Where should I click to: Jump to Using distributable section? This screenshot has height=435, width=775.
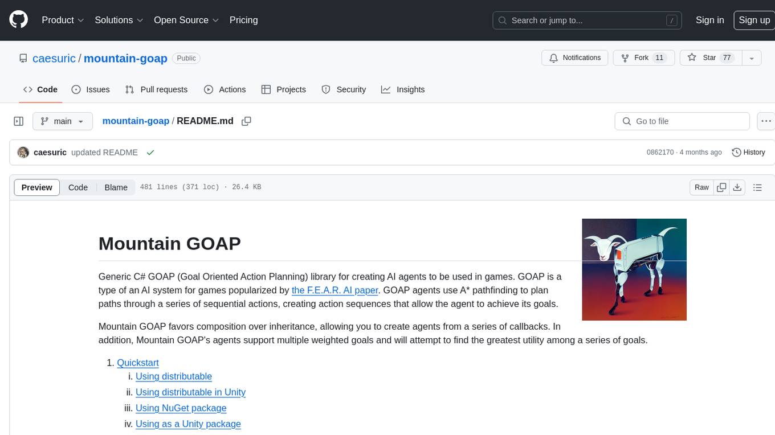pyautogui.click(x=174, y=376)
